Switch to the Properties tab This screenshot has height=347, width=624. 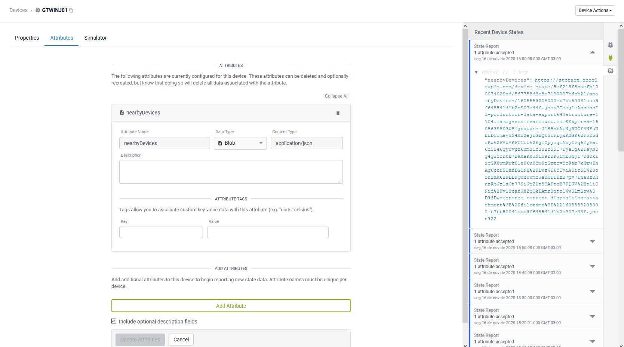click(x=27, y=38)
